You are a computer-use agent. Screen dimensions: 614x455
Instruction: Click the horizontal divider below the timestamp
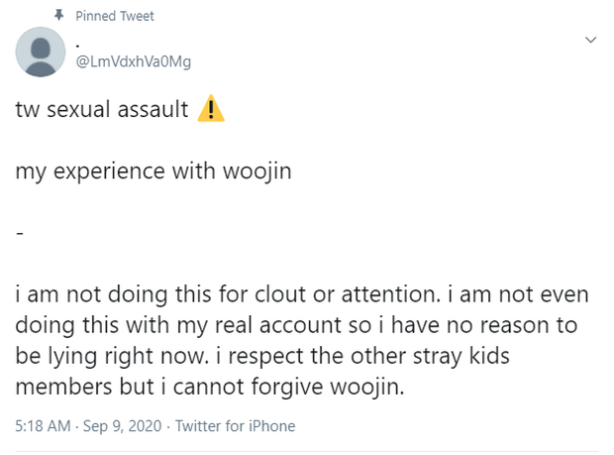(x=307, y=449)
